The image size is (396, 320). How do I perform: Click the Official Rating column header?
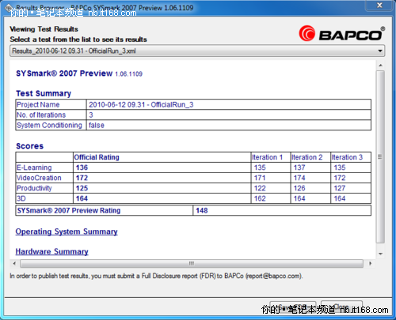pyautogui.click(x=97, y=157)
